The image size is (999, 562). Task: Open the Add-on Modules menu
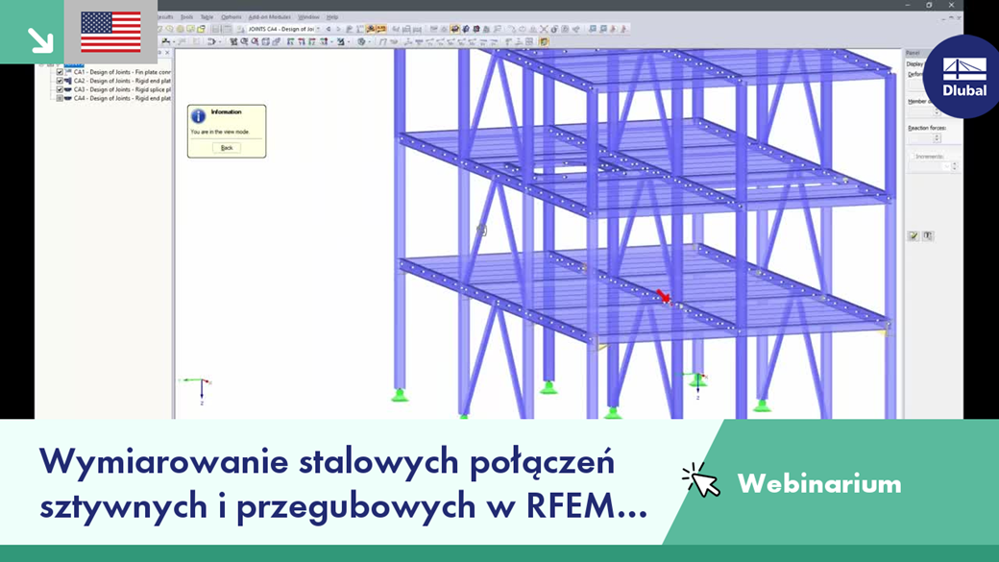point(270,17)
